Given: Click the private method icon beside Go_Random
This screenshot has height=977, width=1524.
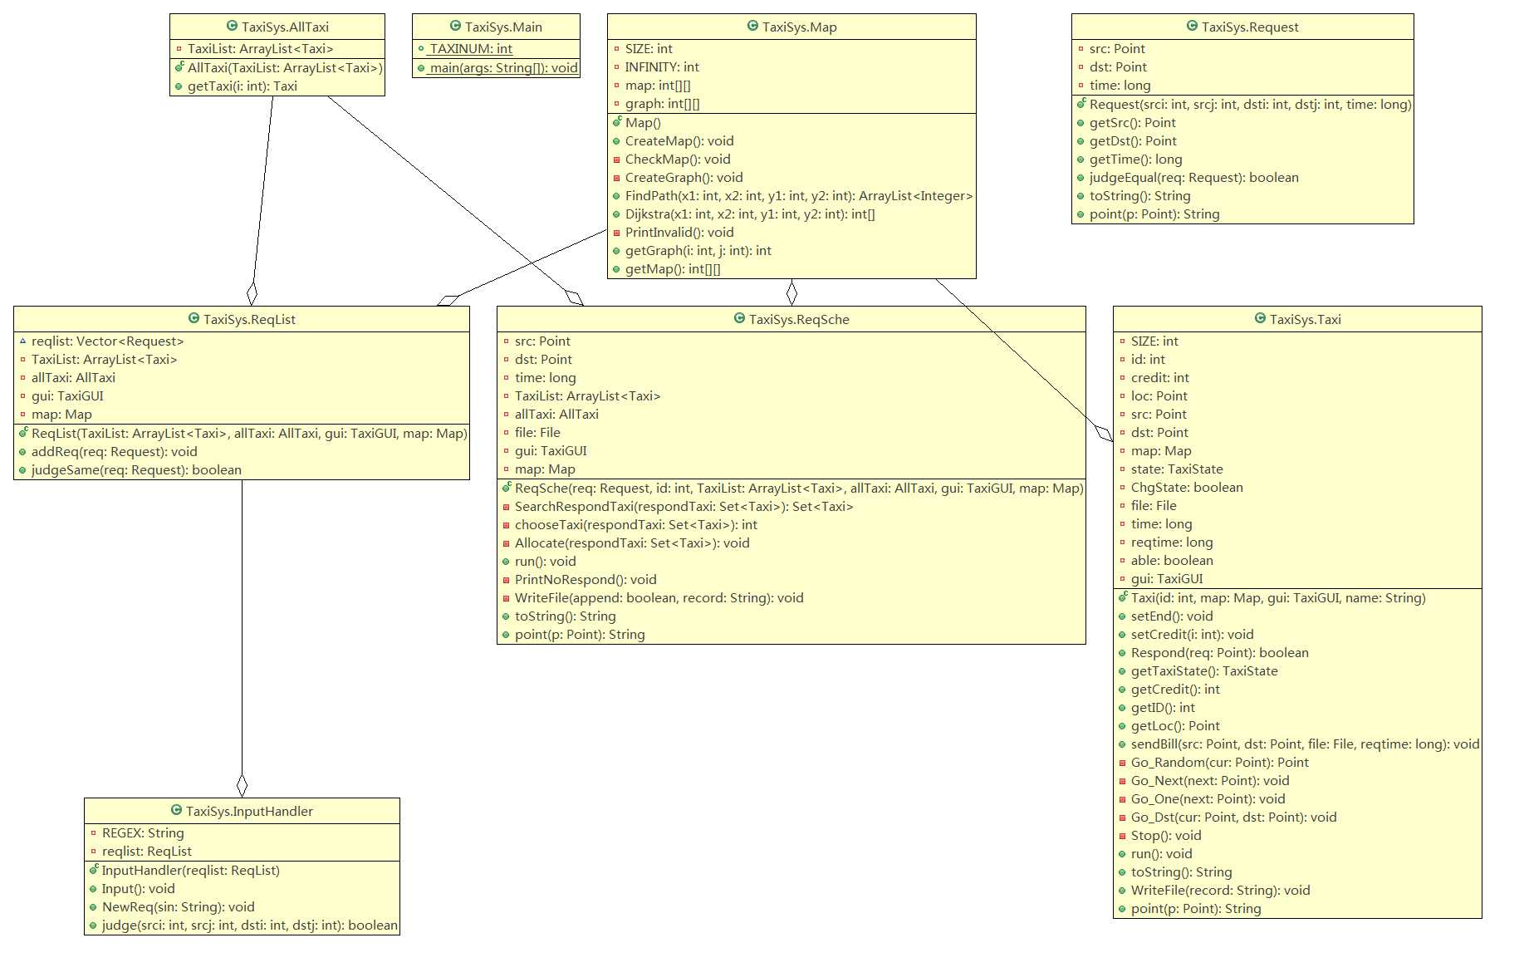Looking at the screenshot, I should click(x=1123, y=763).
